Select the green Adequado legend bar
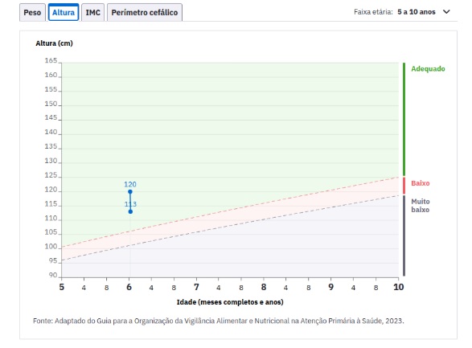 404,119
